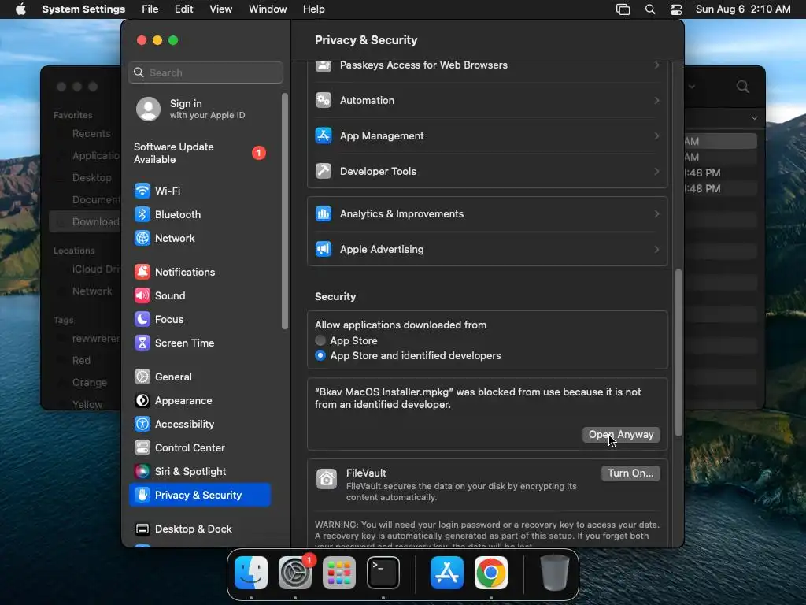Image resolution: width=806 pixels, height=605 pixels.
Task: Open Trash in the Dock
Action: point(555,573)
